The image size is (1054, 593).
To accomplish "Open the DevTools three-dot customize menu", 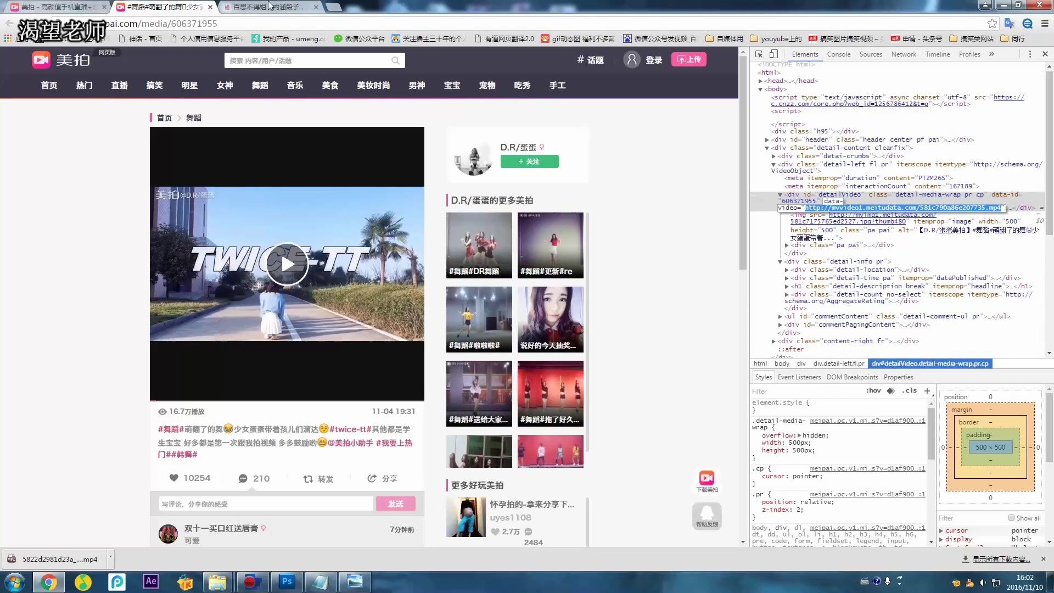I will (1030, 54).
